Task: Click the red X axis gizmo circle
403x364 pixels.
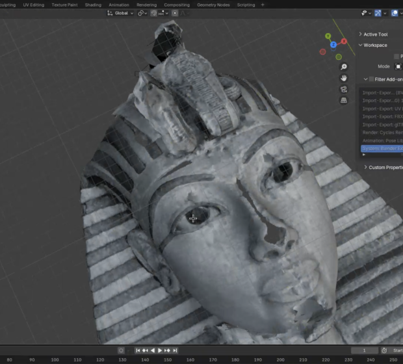Action: [x=344, y=41]
